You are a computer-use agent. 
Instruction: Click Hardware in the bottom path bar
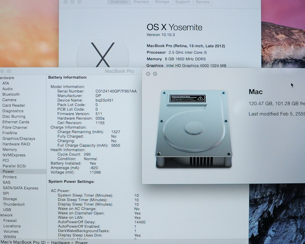point(60,242)
